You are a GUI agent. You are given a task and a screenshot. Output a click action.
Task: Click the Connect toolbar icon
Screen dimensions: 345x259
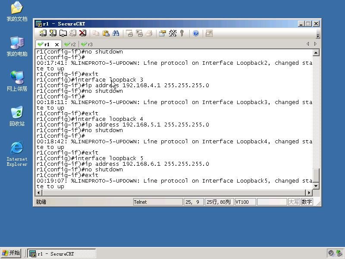pos(43,33)
